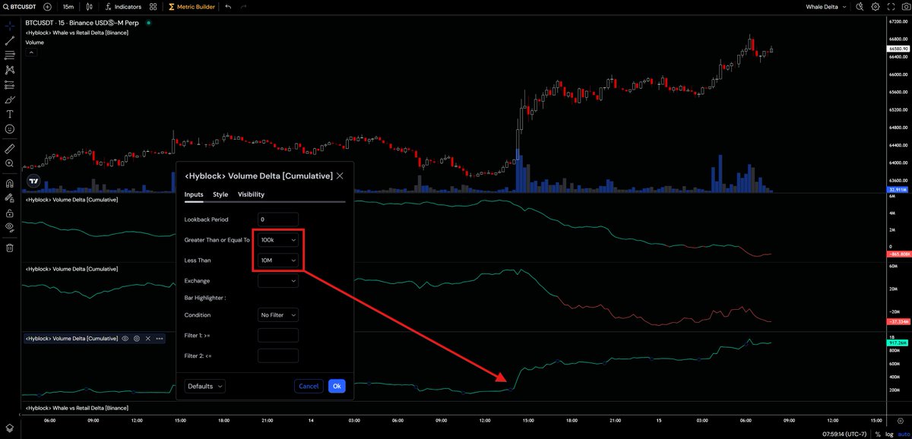Open the Whale Delta layout dropdown

point(826,7)
